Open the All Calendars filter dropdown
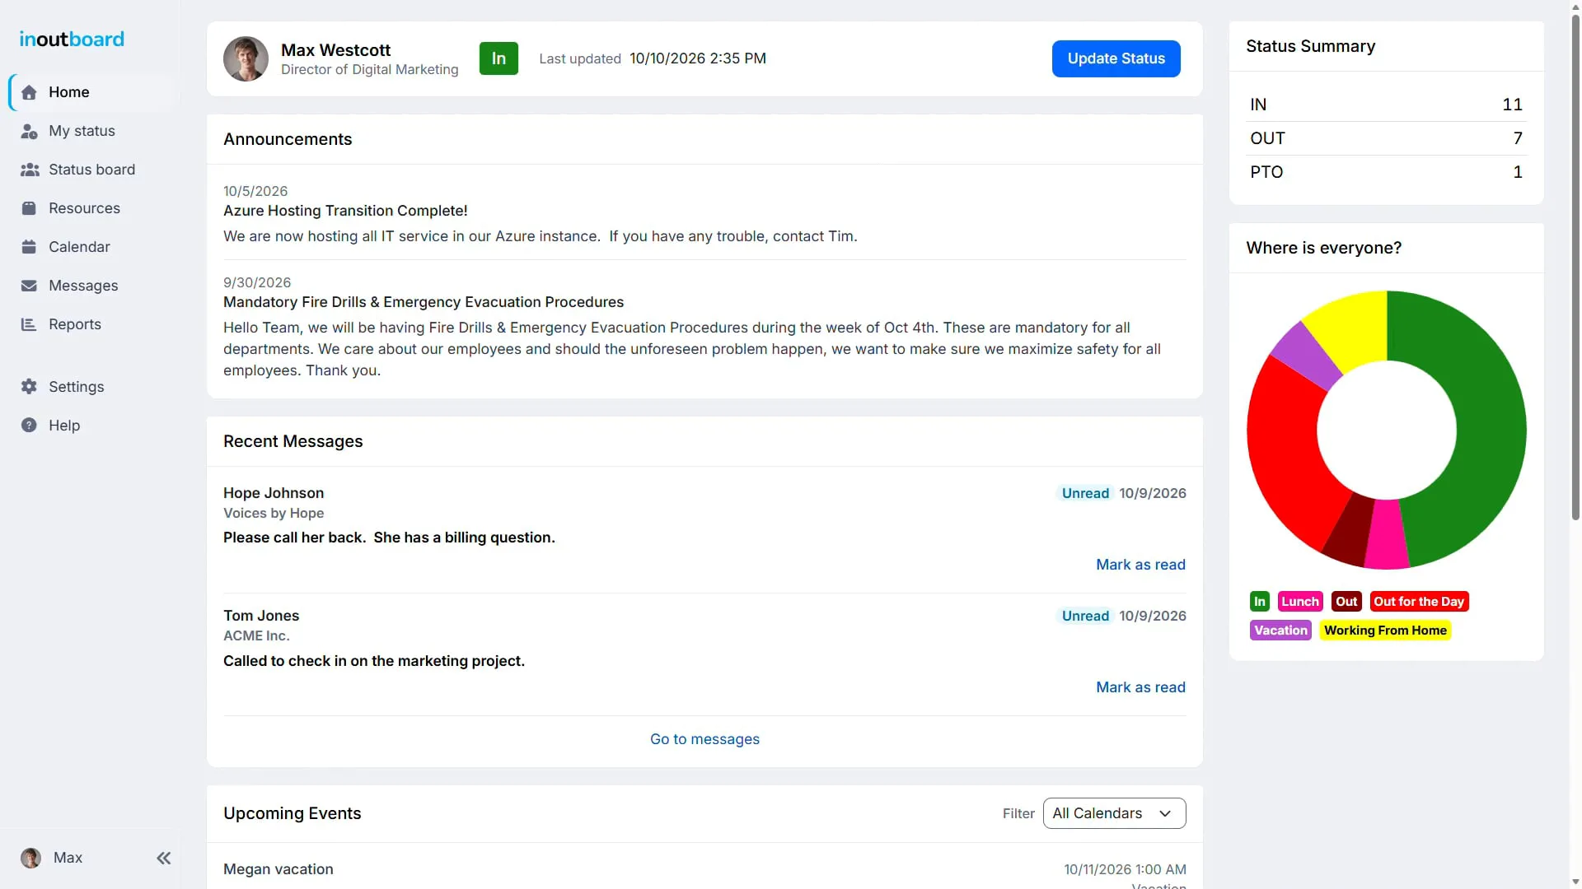1582x889 pixels. (x=1114, y=813)
